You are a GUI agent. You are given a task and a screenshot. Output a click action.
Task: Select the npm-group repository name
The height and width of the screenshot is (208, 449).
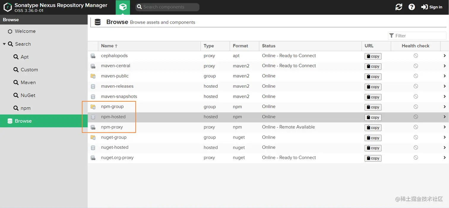[x=112, y=106]
